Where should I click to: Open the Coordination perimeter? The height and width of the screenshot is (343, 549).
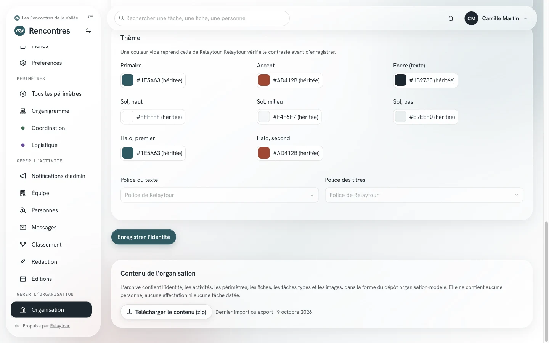(51, 128)
